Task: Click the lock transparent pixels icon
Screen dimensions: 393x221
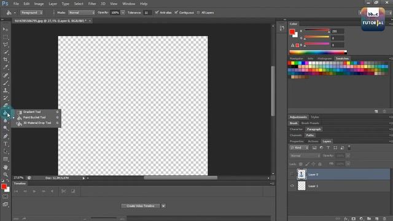Action: click(301, 164)
